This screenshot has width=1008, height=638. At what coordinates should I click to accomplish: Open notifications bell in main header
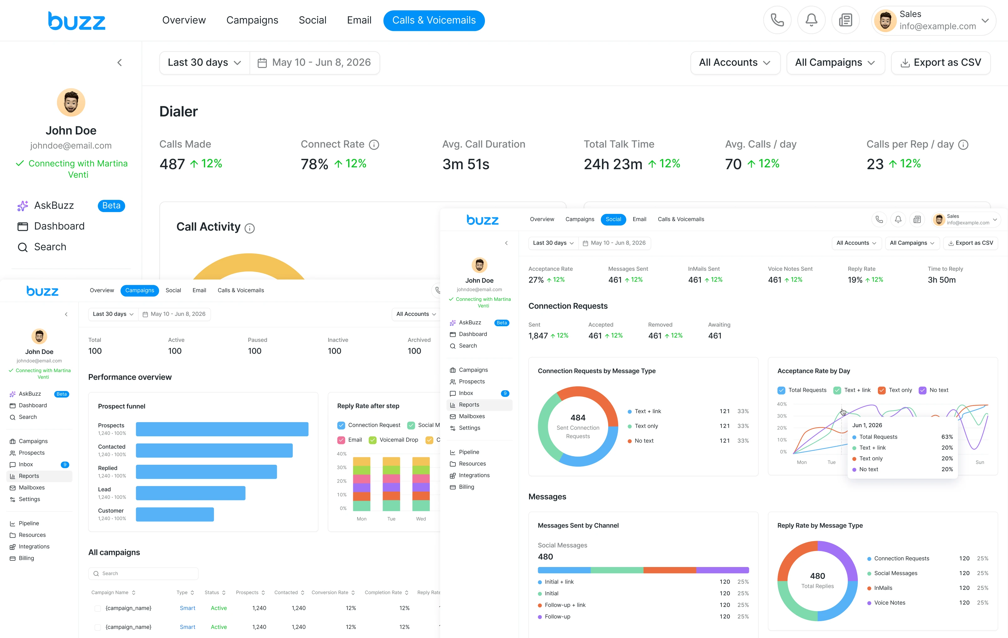coord(811,20)
